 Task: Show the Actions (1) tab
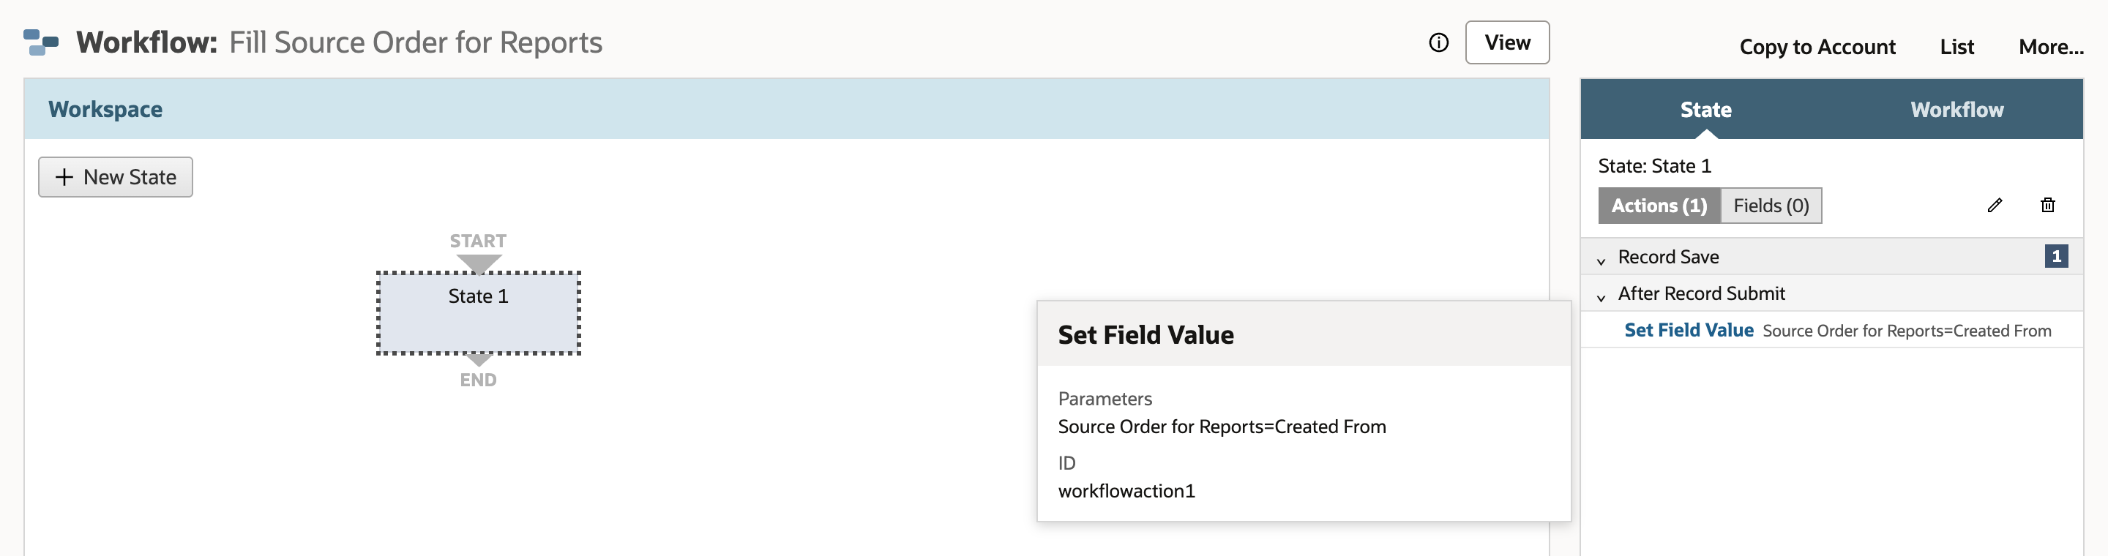pyautogui.click(x=1659, y=206)
